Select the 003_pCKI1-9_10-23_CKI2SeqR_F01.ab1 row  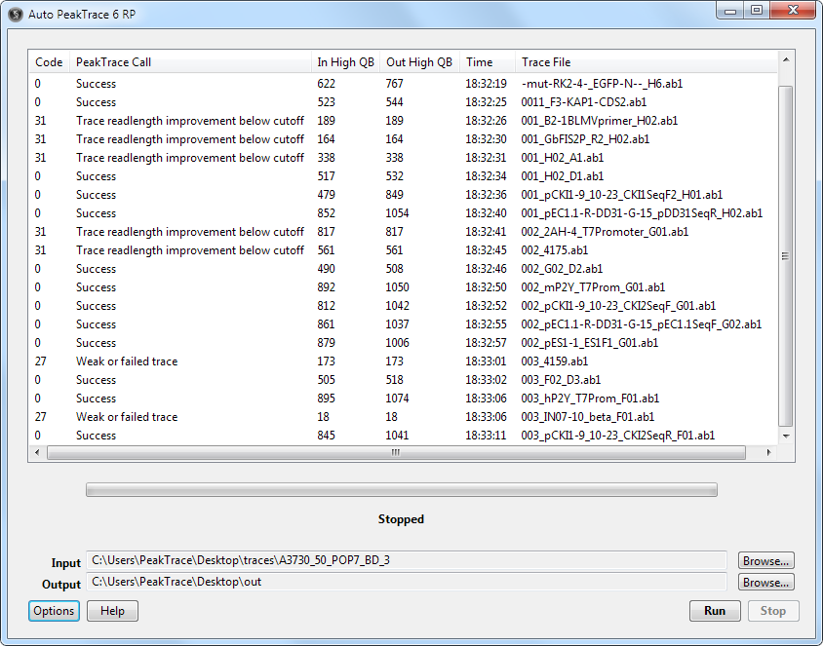[403, 436]
